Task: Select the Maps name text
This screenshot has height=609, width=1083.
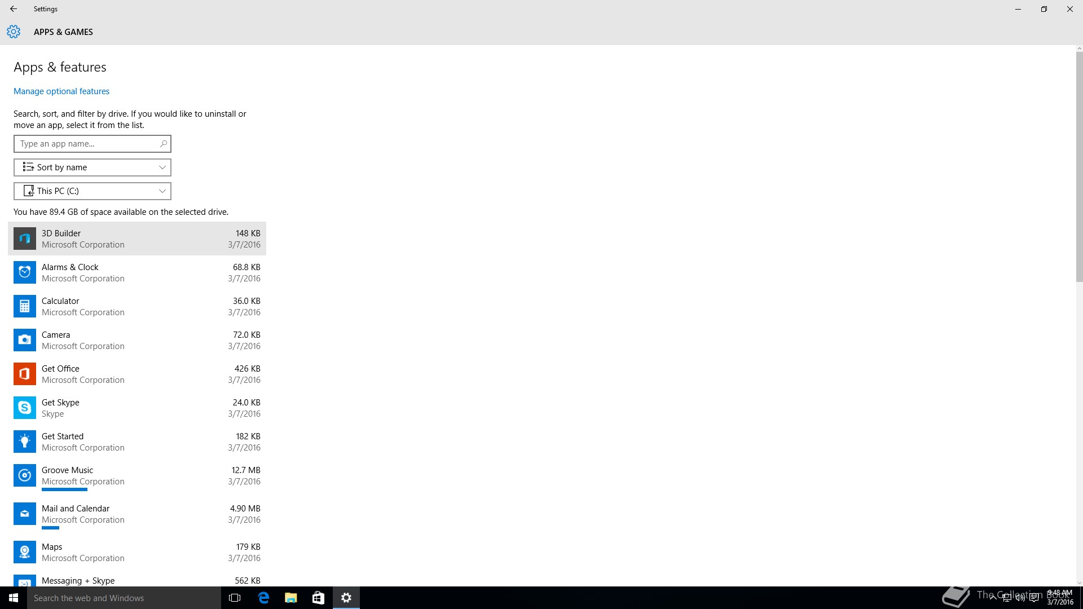Action: 52,547
